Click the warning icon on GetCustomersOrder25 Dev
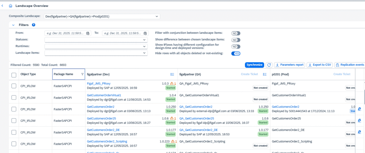Screen dimensions: 365x153 [x=172, y=118]
